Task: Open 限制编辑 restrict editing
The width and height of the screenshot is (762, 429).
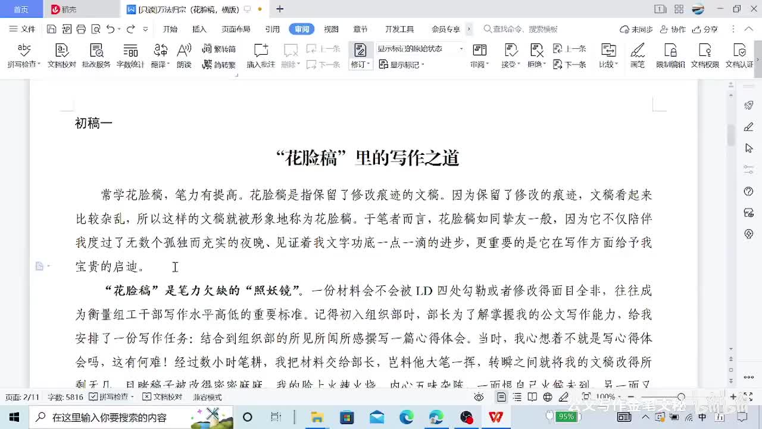Action: [x=670, y=56]
